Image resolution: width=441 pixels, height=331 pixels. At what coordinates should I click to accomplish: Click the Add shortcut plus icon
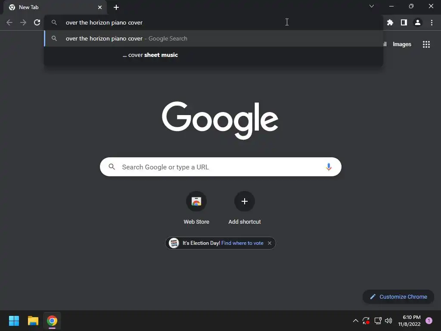pos(245,201)
